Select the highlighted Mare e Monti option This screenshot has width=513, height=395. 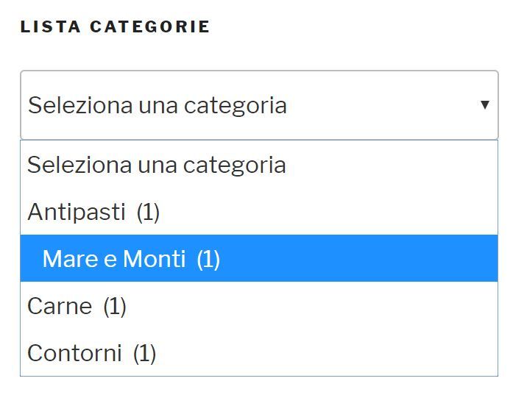(x=259, y=258)
